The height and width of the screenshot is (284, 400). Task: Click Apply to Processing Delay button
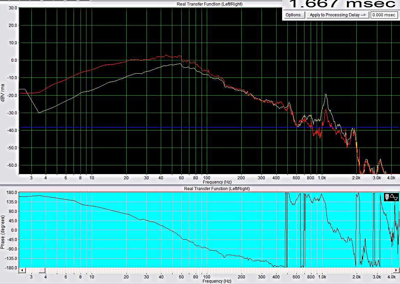point(338,15)
